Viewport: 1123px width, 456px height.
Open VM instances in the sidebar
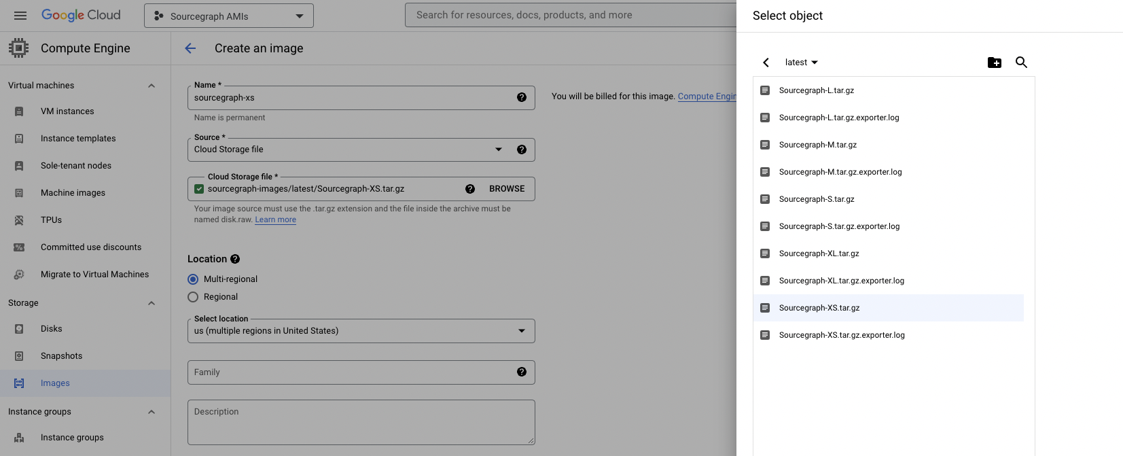(x=86, y=111)
